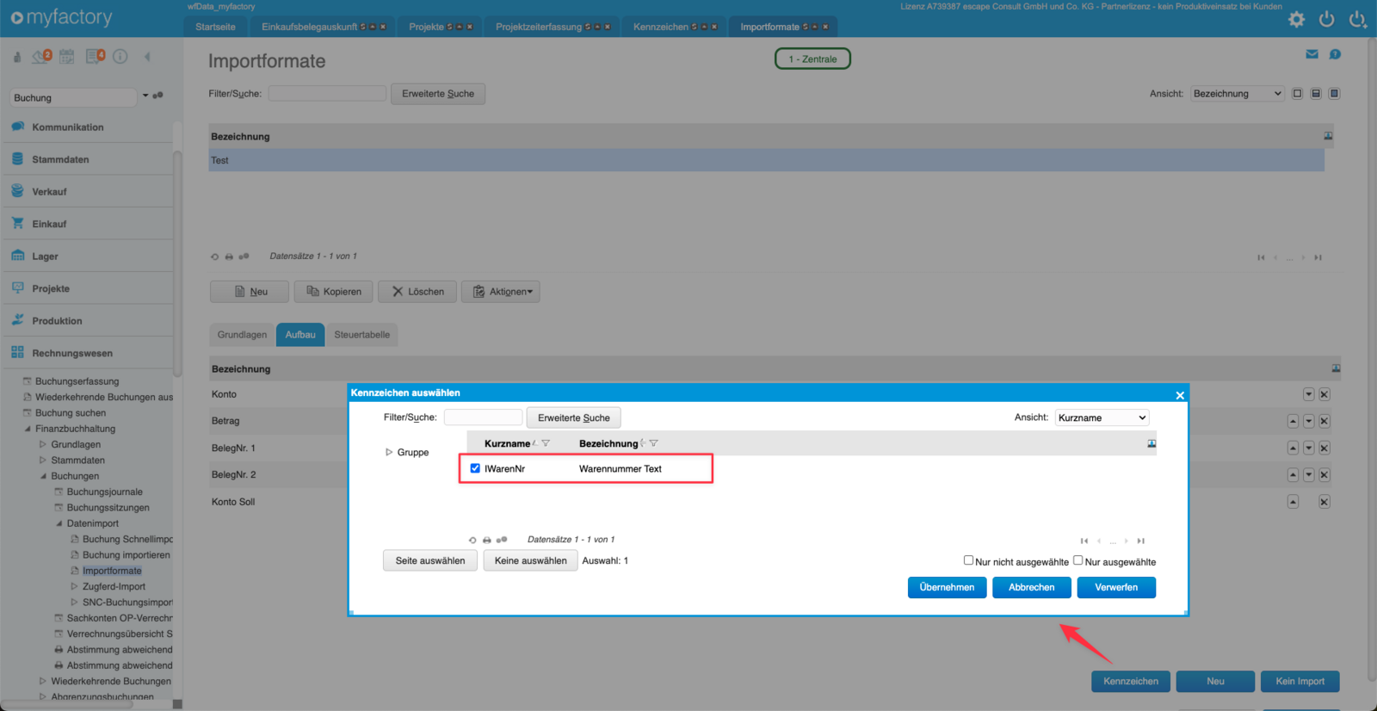Enable Nur nicht ausgewählte checkbox
Screen dimensions: 1377x711
tap(968, 560)
